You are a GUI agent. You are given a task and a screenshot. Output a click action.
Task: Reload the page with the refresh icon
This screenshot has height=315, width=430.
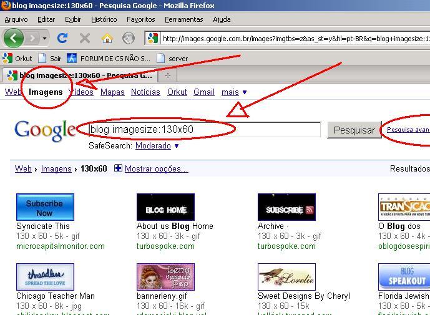(62, 38)
